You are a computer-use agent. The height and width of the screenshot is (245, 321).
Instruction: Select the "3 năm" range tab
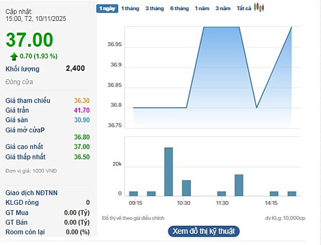(223, 9)
